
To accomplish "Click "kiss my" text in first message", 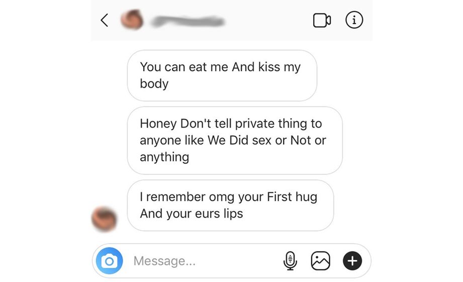I will pos(280,67).
